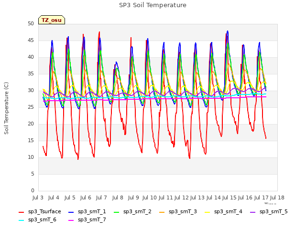Click the 15 y-axis tick label
Image resolution: width=306 pixels, height=229 pixels.
(31, 140)
